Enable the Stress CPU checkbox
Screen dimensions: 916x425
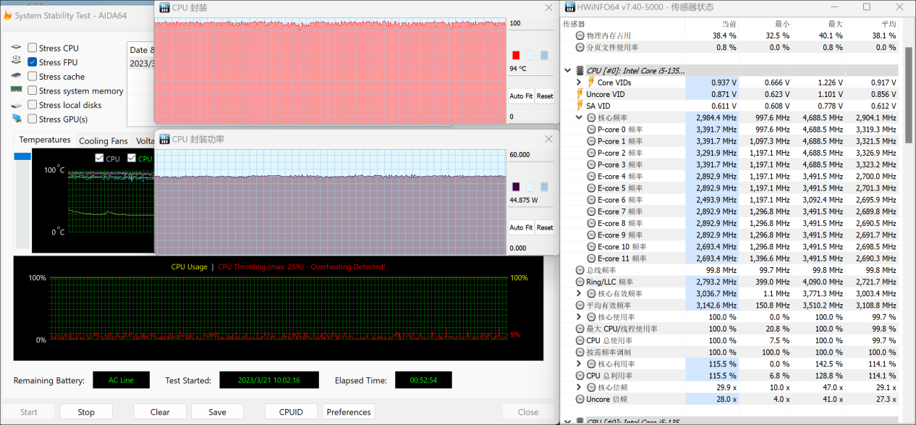point(33,49)
